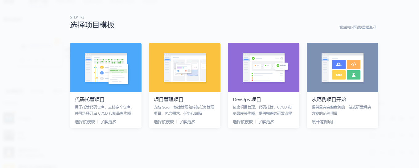Click the gray sample project template thumbnail
Viewport: 419px width, 168px height.
coord(343,68)
